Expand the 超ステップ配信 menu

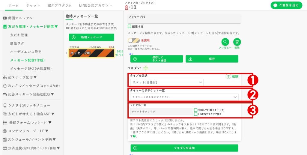tap(35, 77)
